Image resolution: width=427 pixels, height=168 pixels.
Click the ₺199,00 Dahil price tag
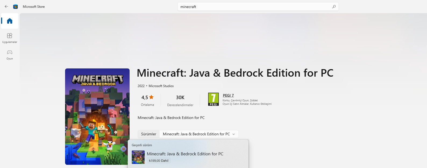tap(159, 161)
